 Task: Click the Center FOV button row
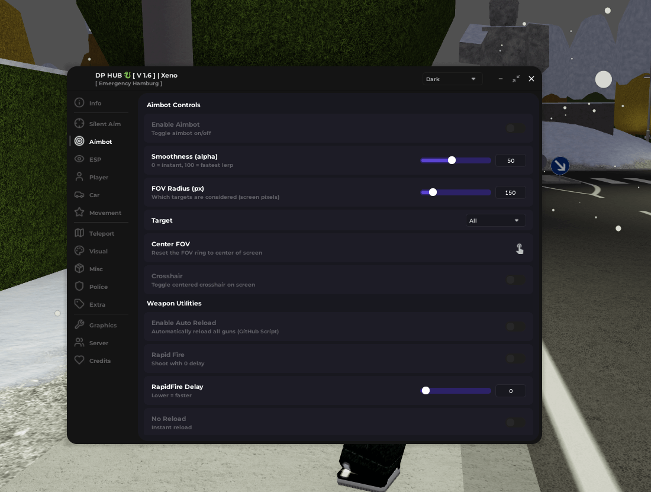pyautogui.click(x=338, y=248)
